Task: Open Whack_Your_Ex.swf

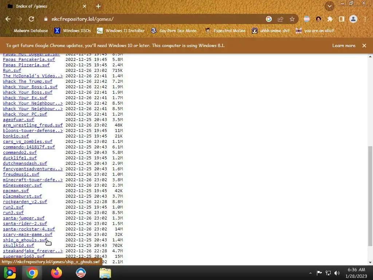Action: point(25,98)
